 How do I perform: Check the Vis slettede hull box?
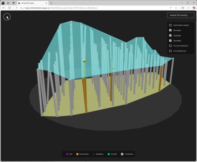coord(170,51)
